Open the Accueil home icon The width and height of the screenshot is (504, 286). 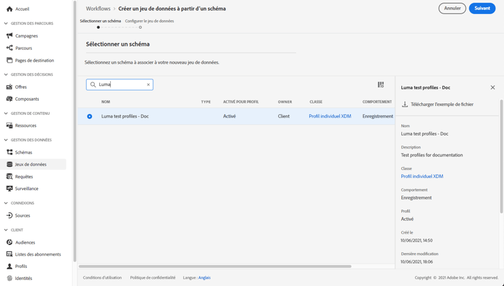point(9,9)
